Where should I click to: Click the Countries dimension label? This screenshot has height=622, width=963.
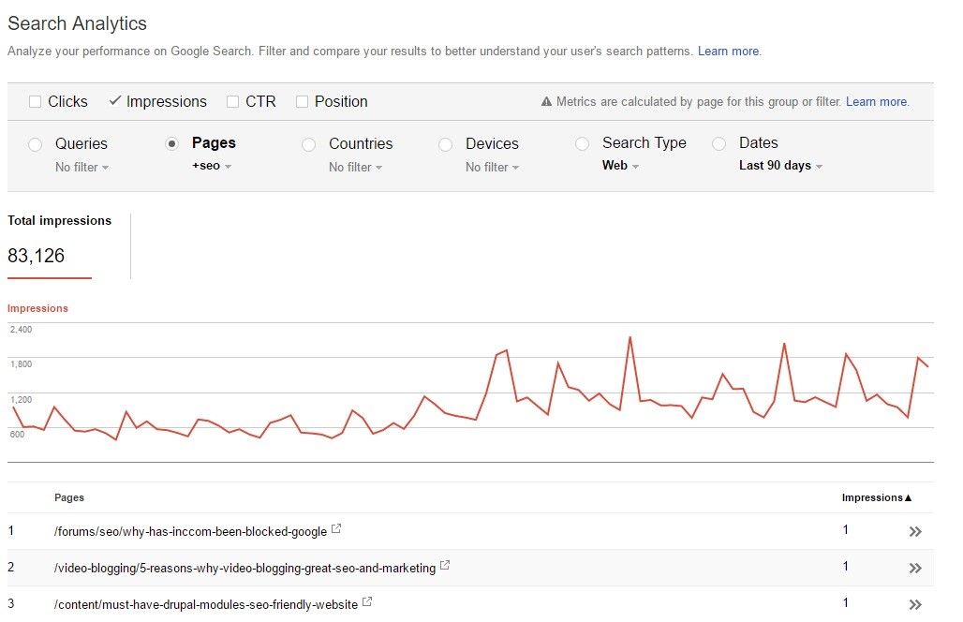click(361, 143)
